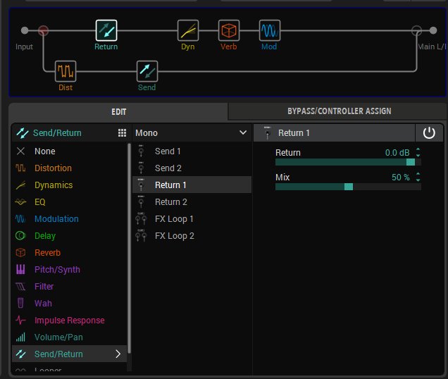Select the Verb reverb block
The width and height of the screenshot is (448, 379).
point(228,30)
